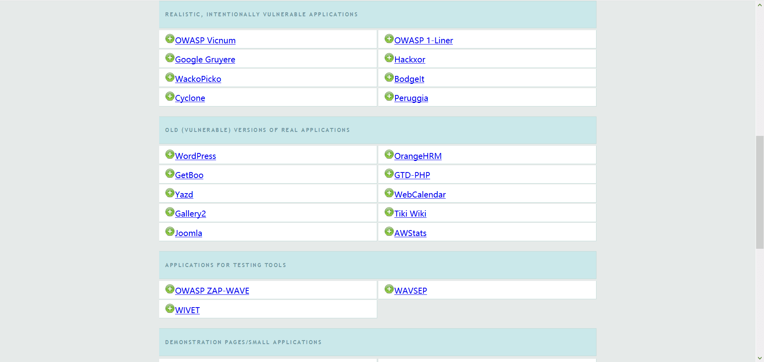764x362 pixels.
Task: Expand the Joomla plus icon
Action: pyautogui.click(x=170, y=231)
